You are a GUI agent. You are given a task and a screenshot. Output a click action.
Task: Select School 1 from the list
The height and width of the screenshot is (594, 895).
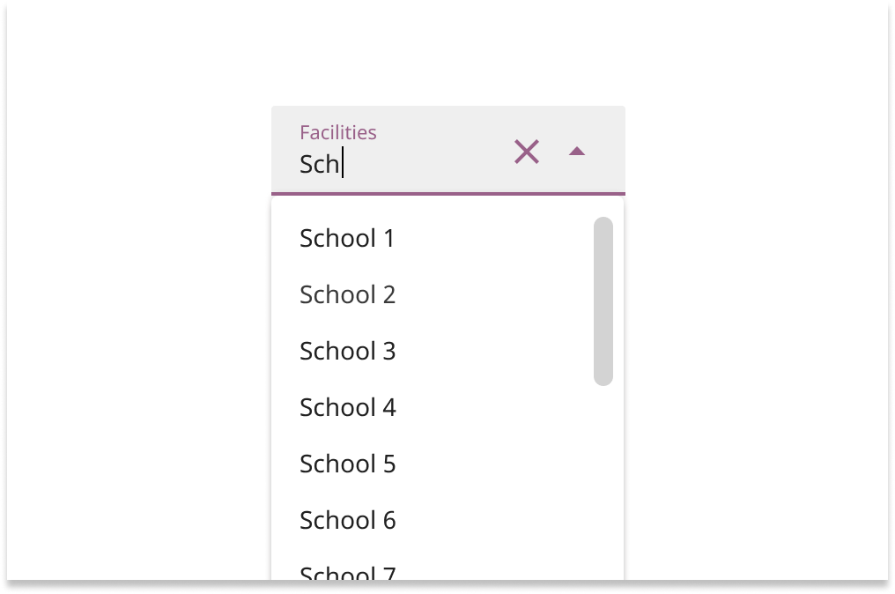pos(347,238)
